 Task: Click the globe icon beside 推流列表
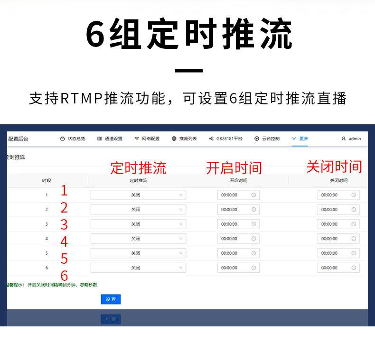174,139
